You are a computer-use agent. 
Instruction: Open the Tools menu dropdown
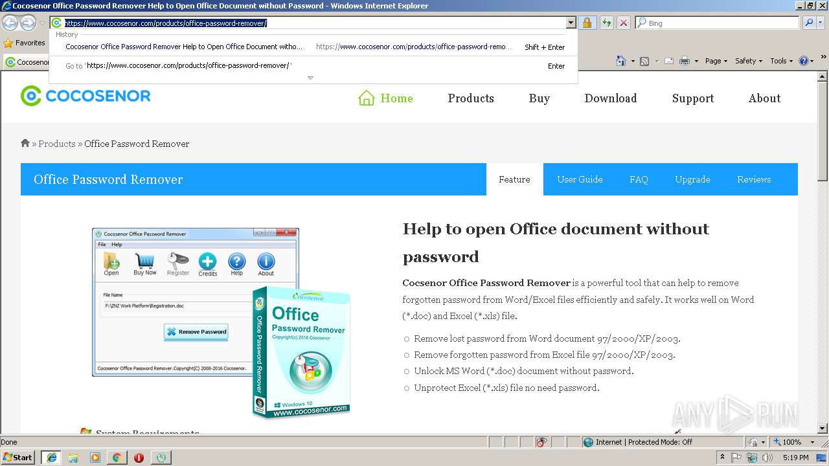(782, 61)
